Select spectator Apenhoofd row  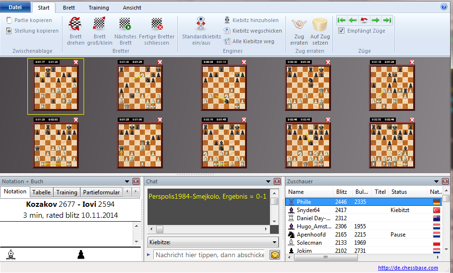pos(364,234)
